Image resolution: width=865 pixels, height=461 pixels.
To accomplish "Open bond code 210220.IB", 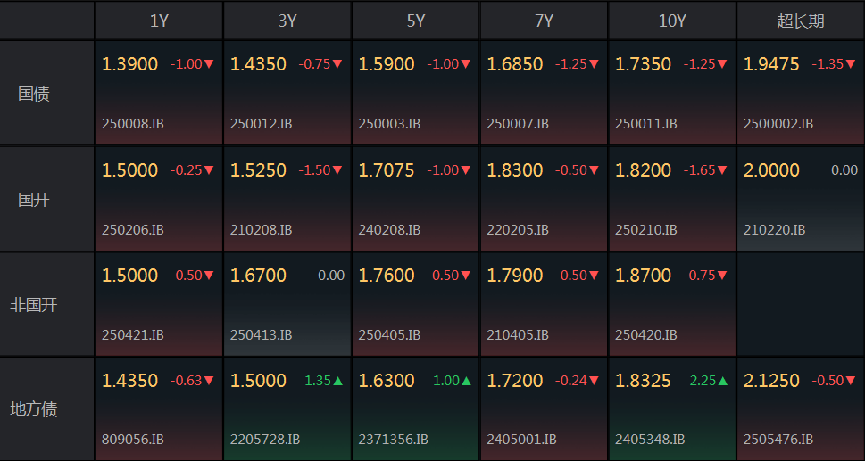I will tap(774, 230).
